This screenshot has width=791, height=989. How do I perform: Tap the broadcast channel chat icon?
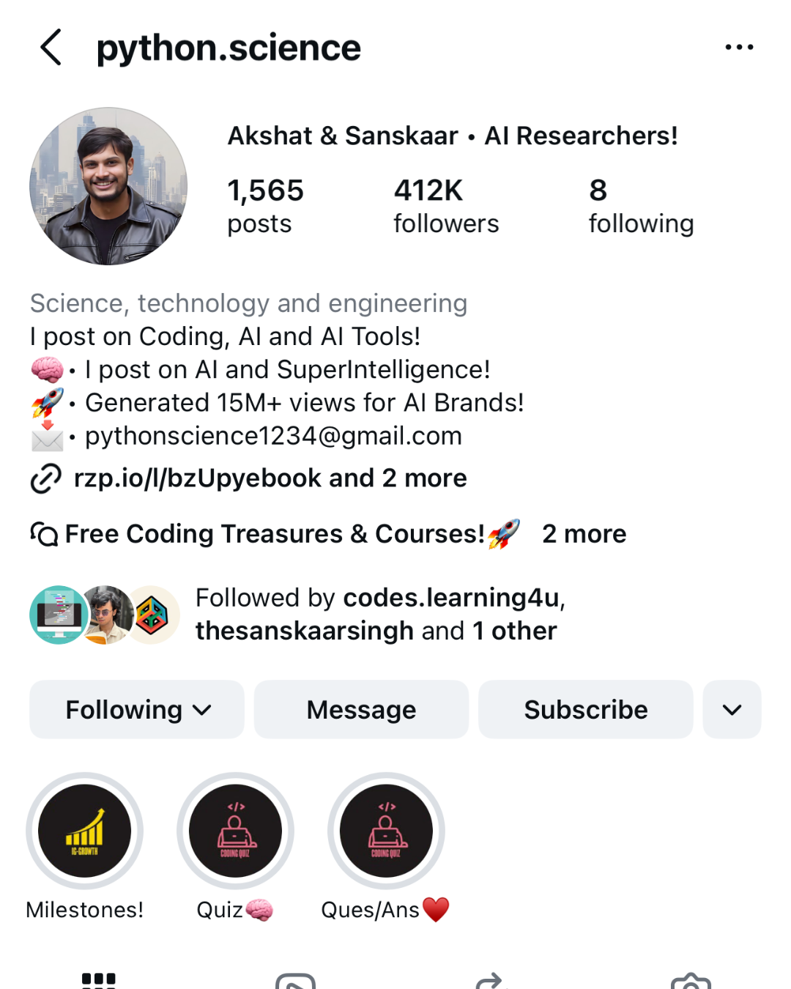pos(44,534)
